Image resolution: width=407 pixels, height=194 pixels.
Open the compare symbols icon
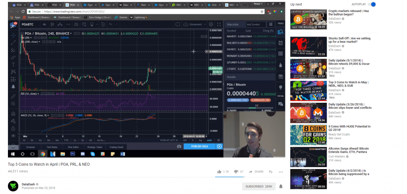click(x=60, y=24)
